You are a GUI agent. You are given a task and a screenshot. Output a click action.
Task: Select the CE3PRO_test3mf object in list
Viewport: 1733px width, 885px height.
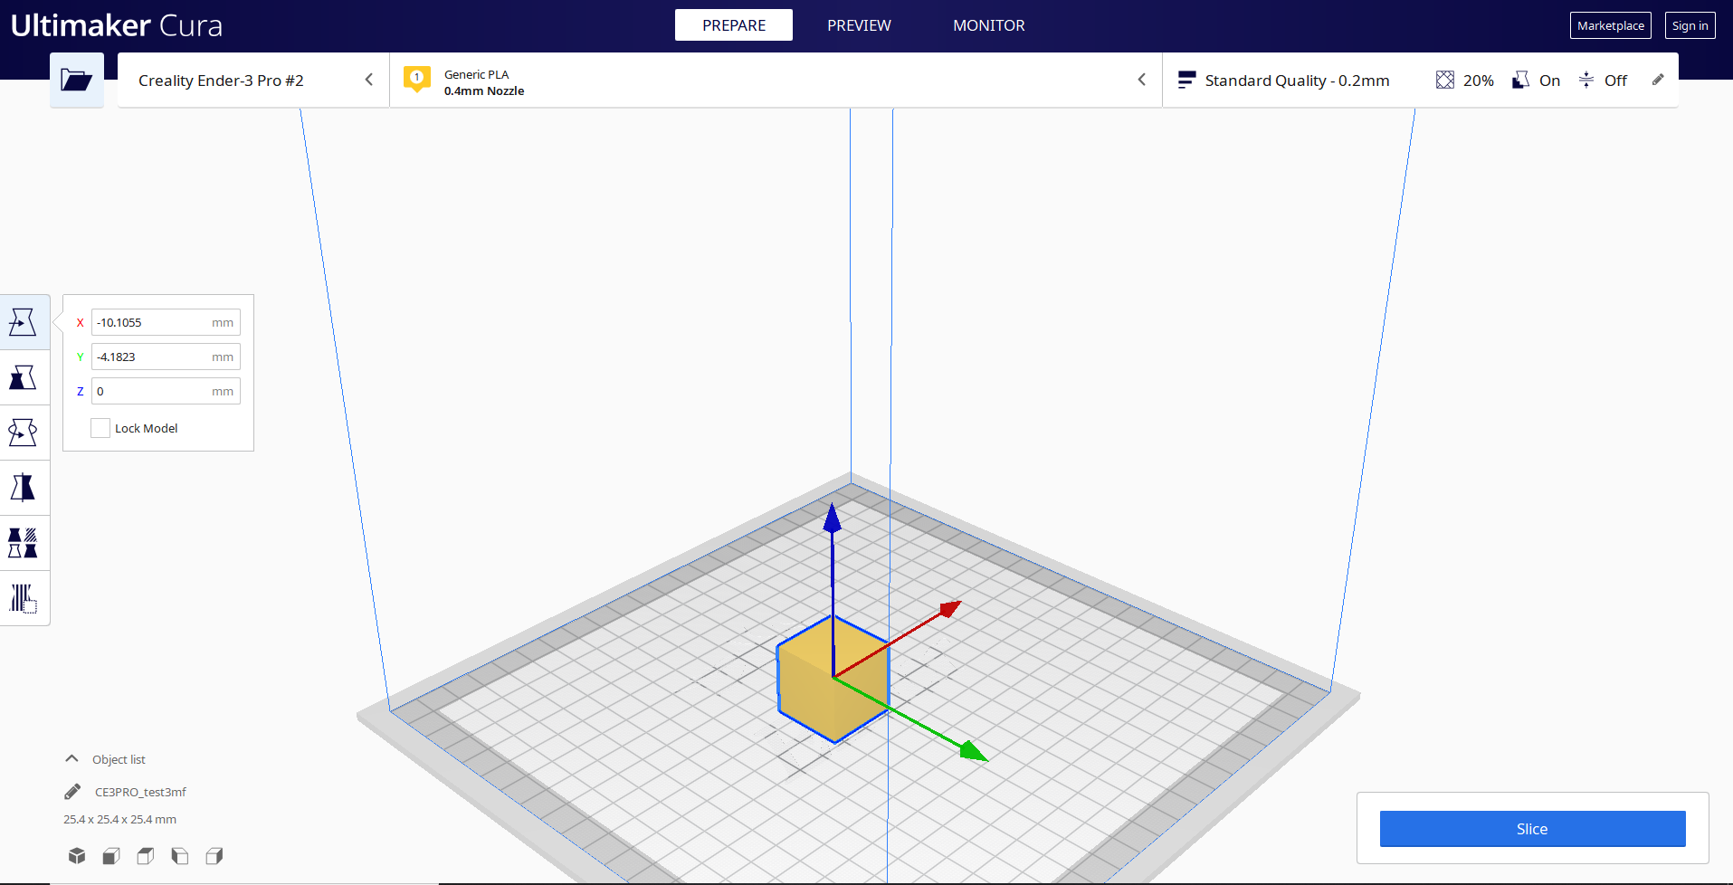click(140, 792)
